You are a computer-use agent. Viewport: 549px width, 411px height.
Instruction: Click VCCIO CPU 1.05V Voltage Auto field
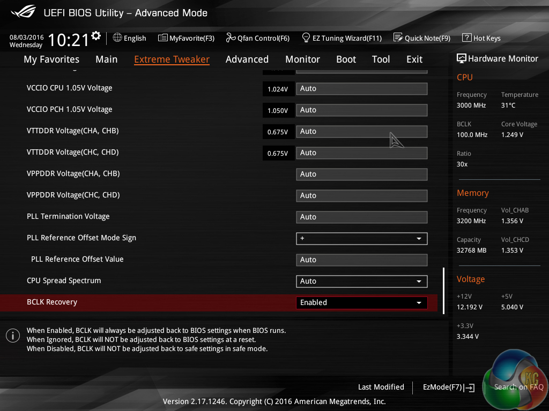point(362,89)
